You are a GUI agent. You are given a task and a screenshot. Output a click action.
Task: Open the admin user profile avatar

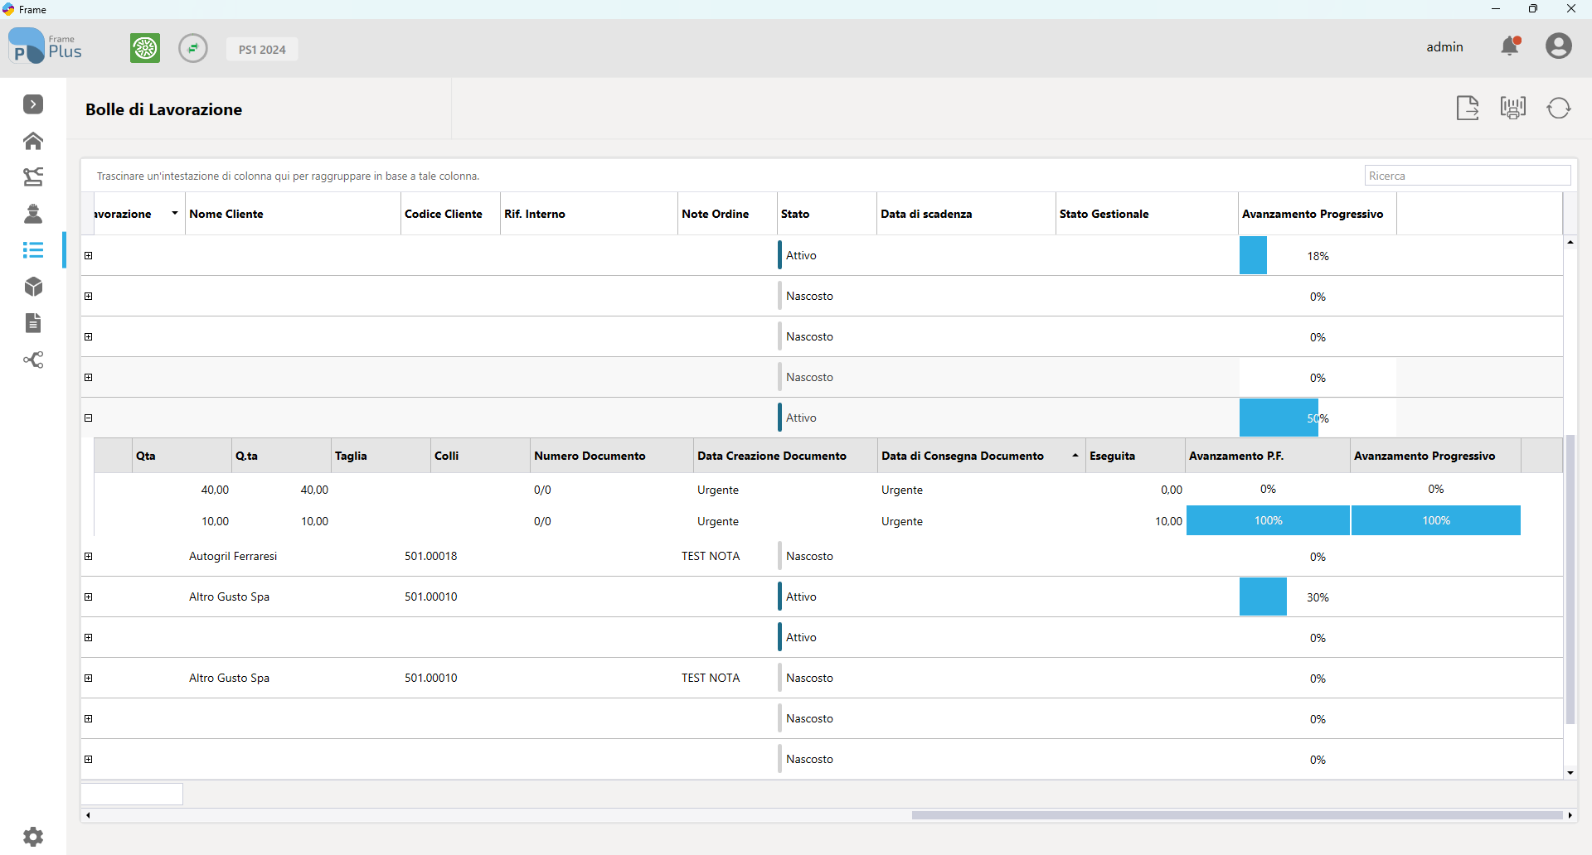[x=1559, y=46]
